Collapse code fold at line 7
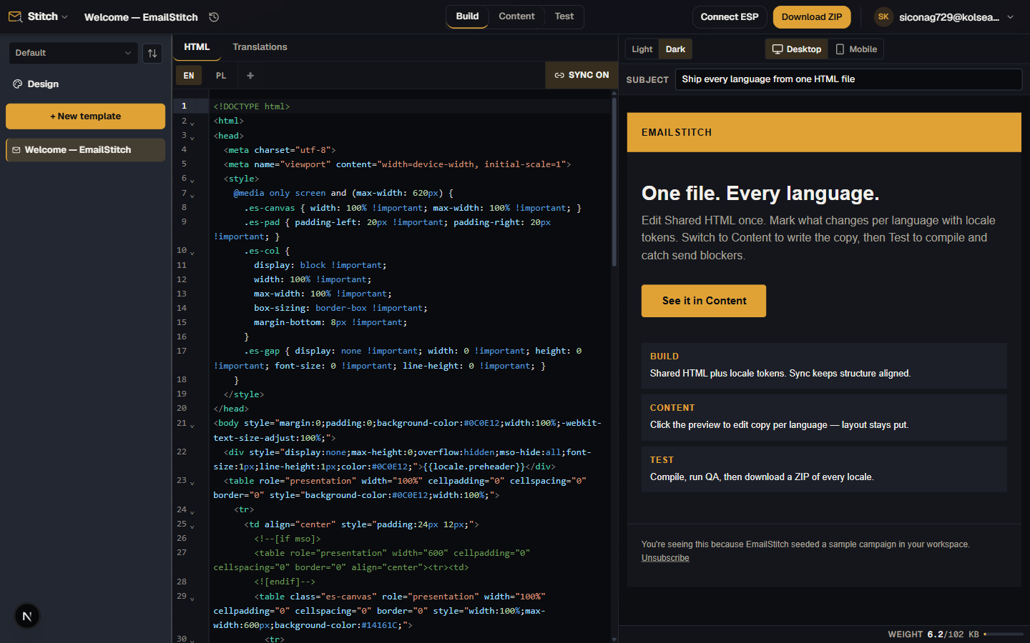This screenshot has width=1030, height=643. pyautogui.click(x=192, y=195)
